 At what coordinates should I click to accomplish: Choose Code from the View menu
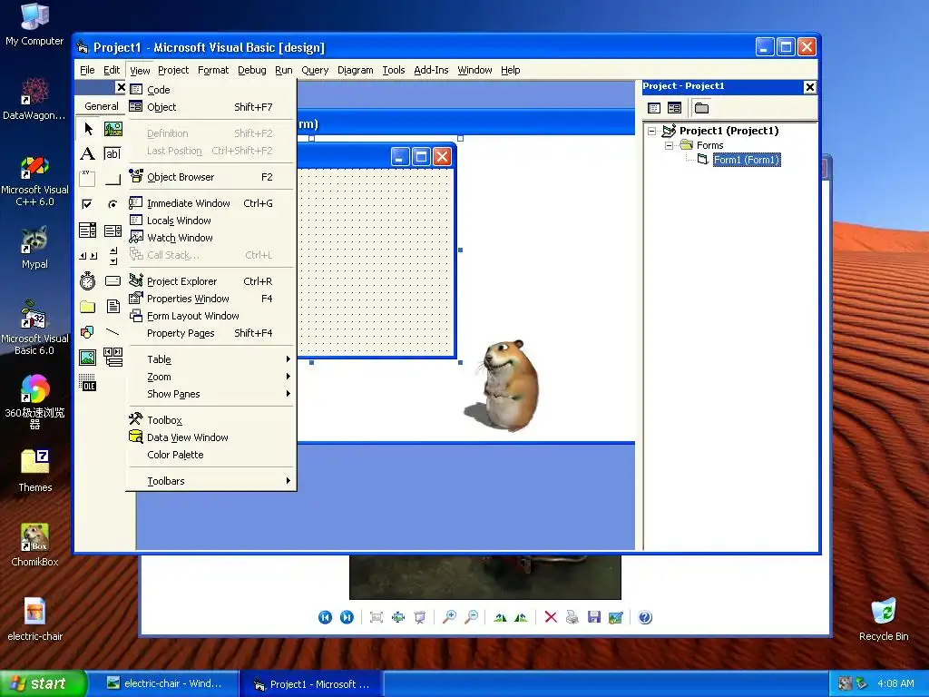[210, 90]
